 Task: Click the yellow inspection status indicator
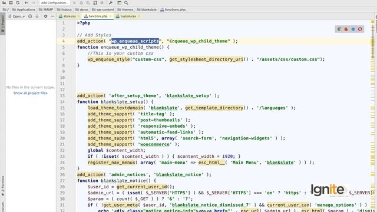(x=373, y=22)
